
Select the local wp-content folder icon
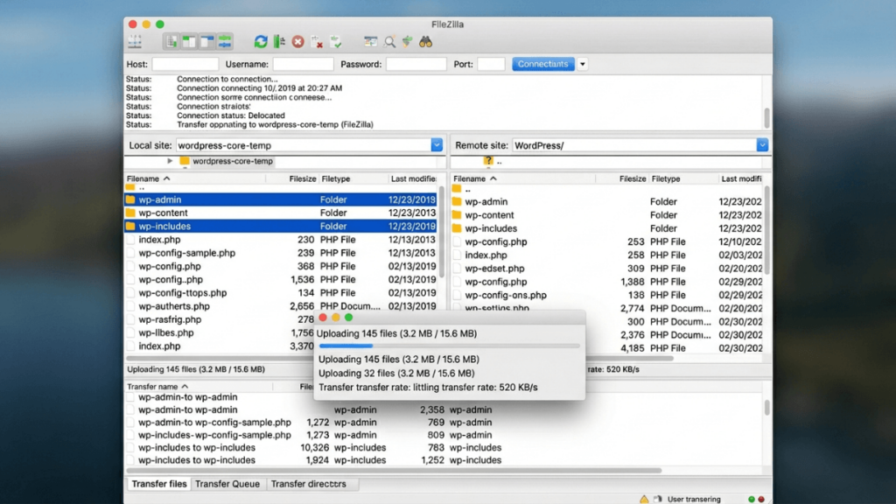[130, 213]
